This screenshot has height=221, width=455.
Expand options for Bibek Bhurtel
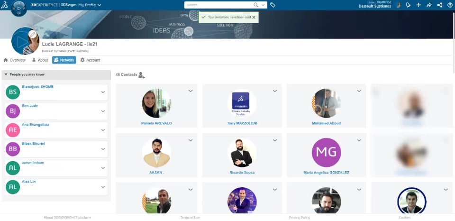coord(103,149)
